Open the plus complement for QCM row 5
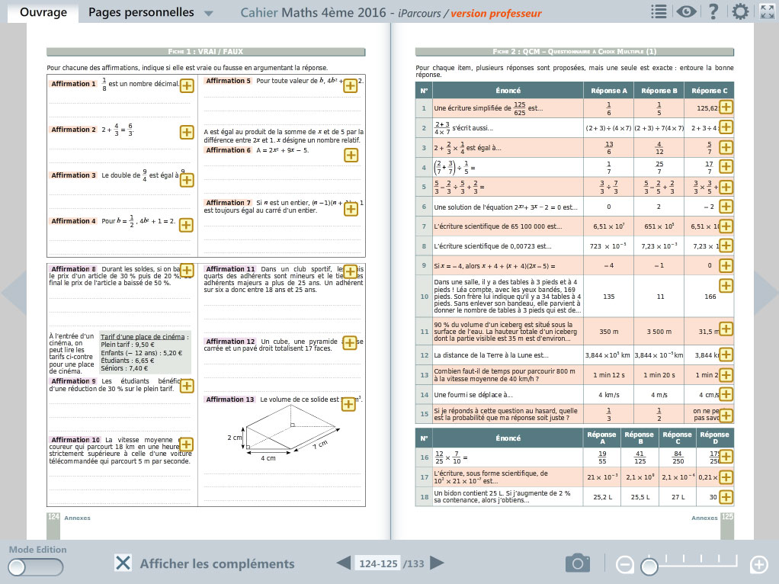 pyautogui.click(x=726, y=188)
